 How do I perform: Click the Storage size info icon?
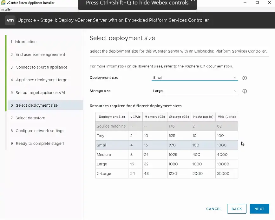coord(245,91)
